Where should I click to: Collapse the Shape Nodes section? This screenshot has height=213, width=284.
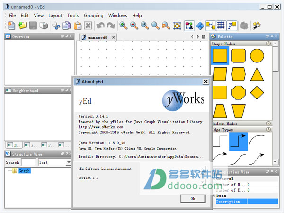coord(268,44)
